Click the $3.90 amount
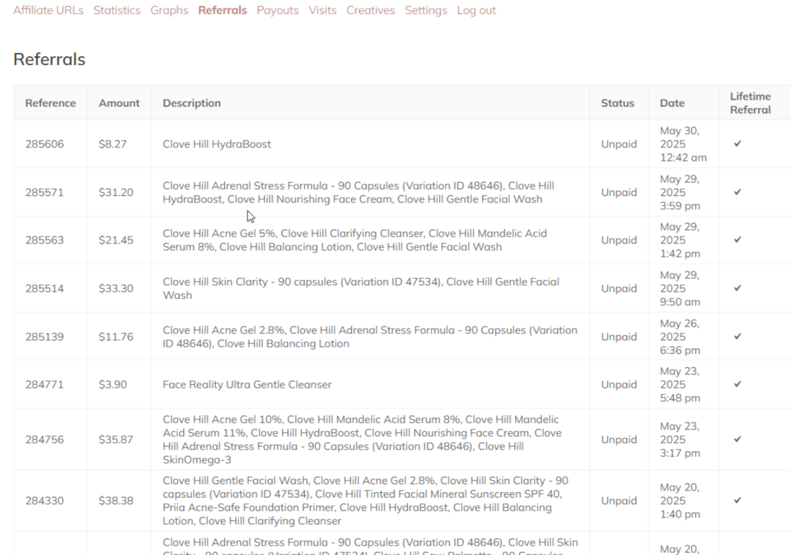Viewport: 791px width, 555px height. point(113,384)
